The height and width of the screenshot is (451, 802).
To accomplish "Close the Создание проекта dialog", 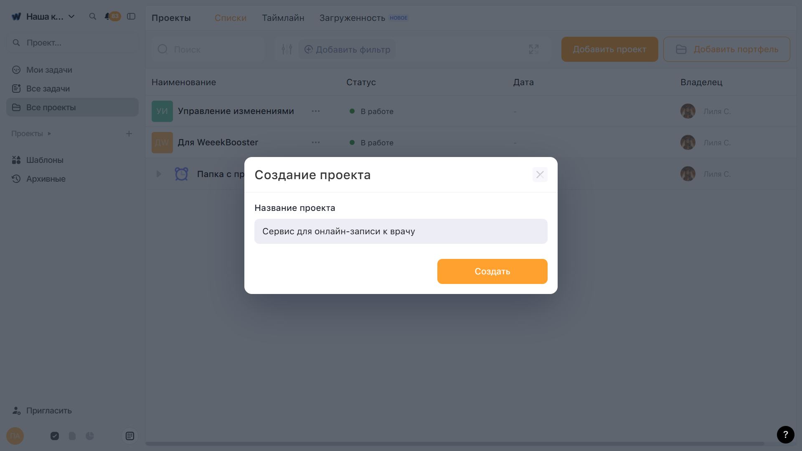I will [x=540, y=175].
